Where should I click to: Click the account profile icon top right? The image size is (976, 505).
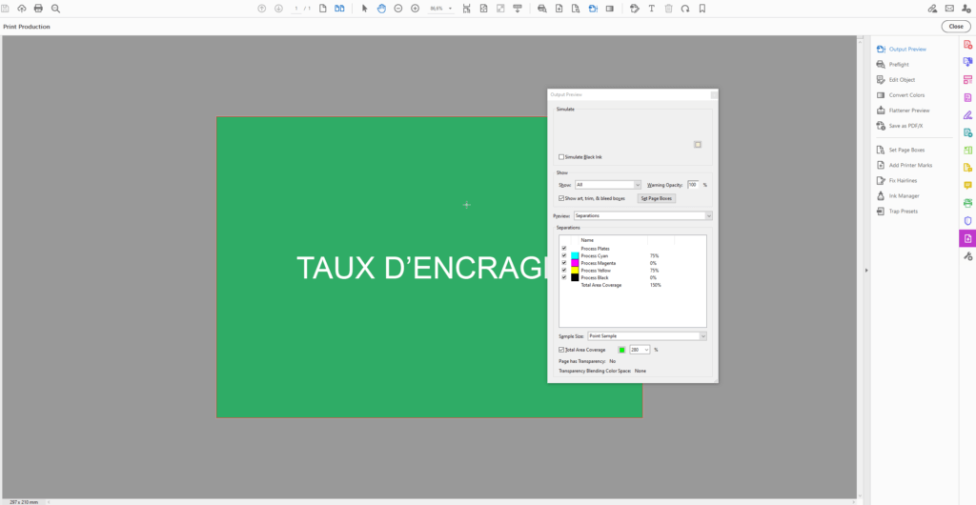966,9
